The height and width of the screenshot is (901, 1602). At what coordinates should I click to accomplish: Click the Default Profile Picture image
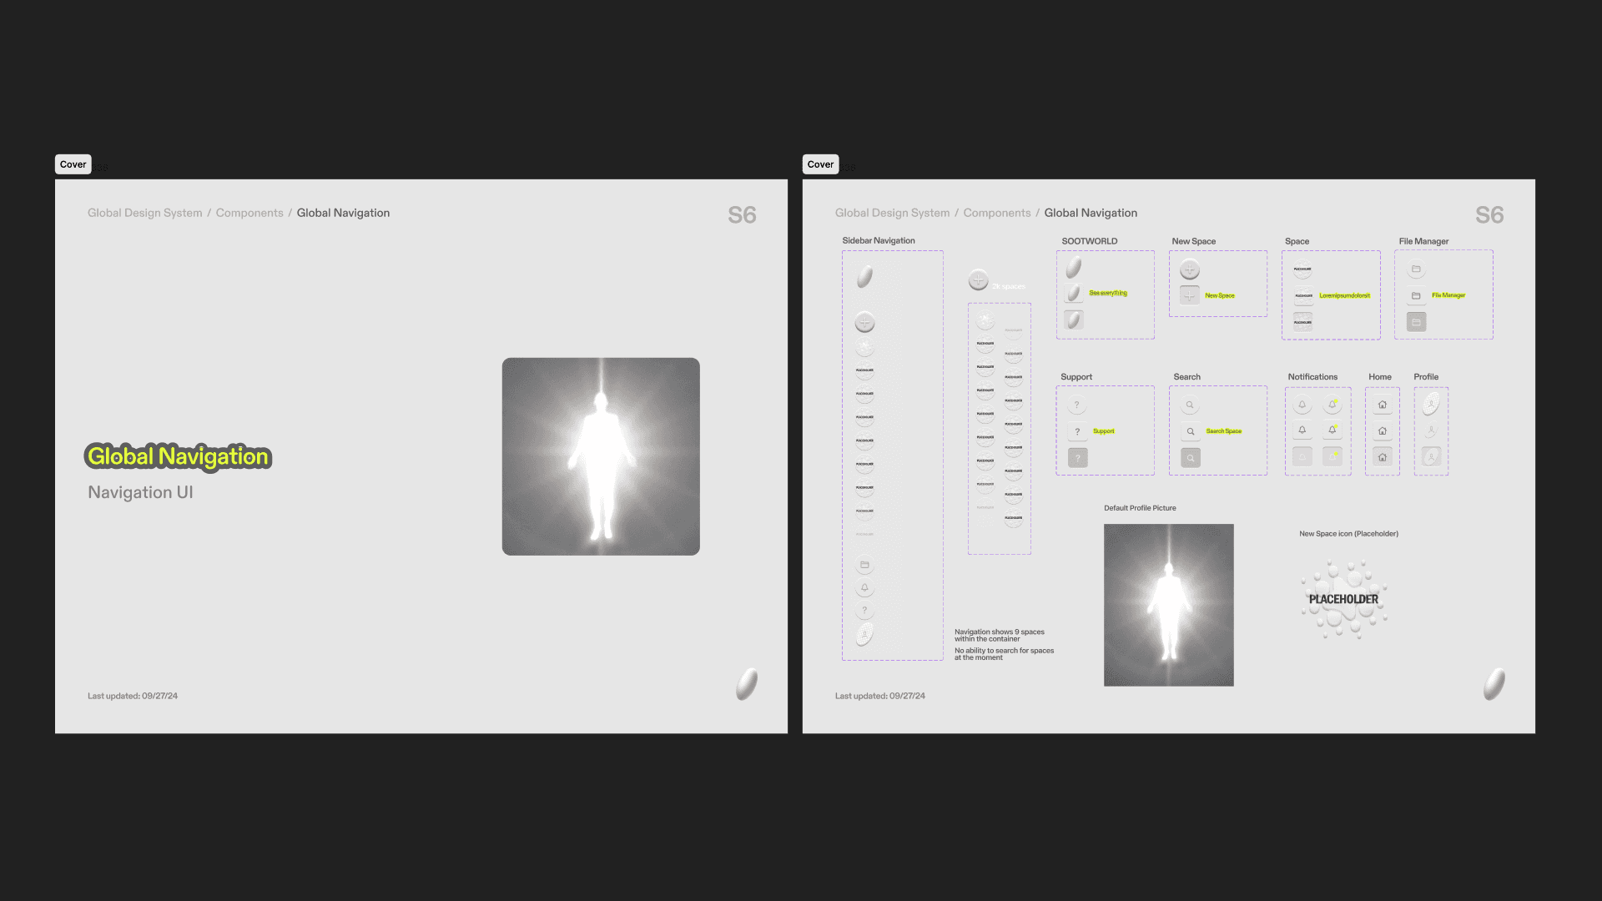coord(1168,605)
